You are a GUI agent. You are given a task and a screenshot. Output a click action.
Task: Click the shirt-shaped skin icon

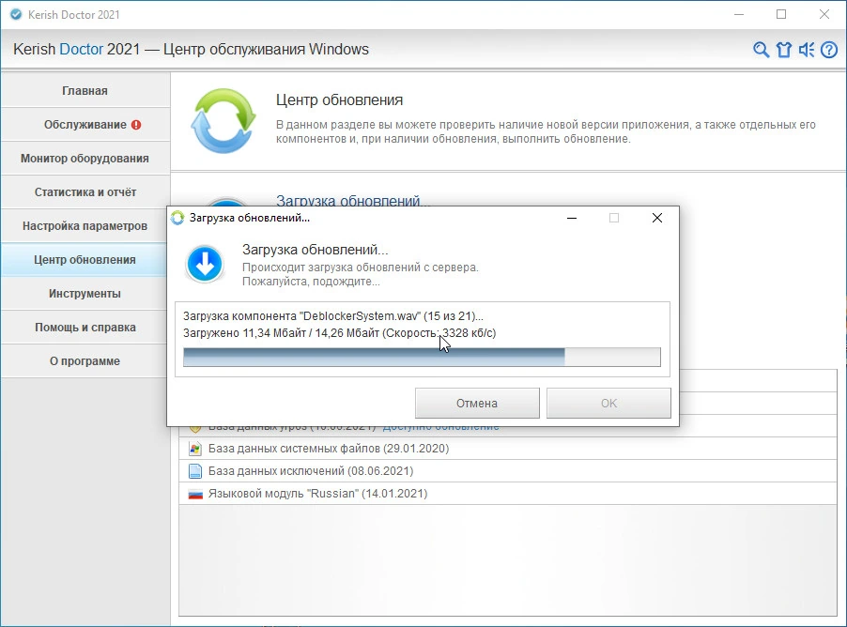[784, 50]
